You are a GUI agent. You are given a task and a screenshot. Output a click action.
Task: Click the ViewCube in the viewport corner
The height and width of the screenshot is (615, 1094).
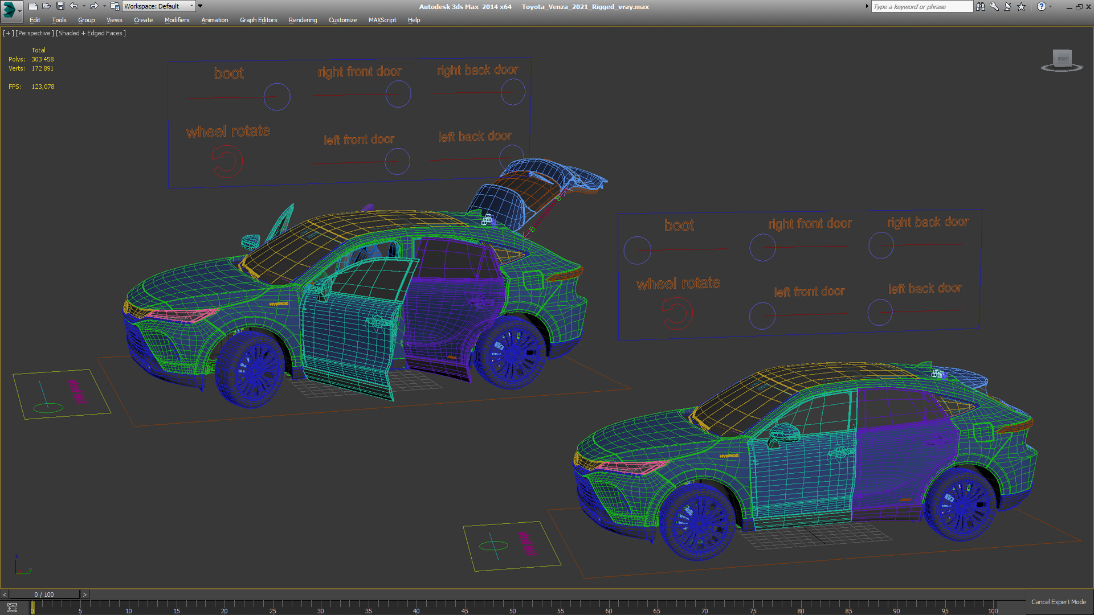[1062, 60]
